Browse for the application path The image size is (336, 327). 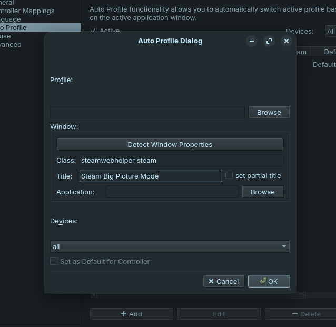(262, 192)
